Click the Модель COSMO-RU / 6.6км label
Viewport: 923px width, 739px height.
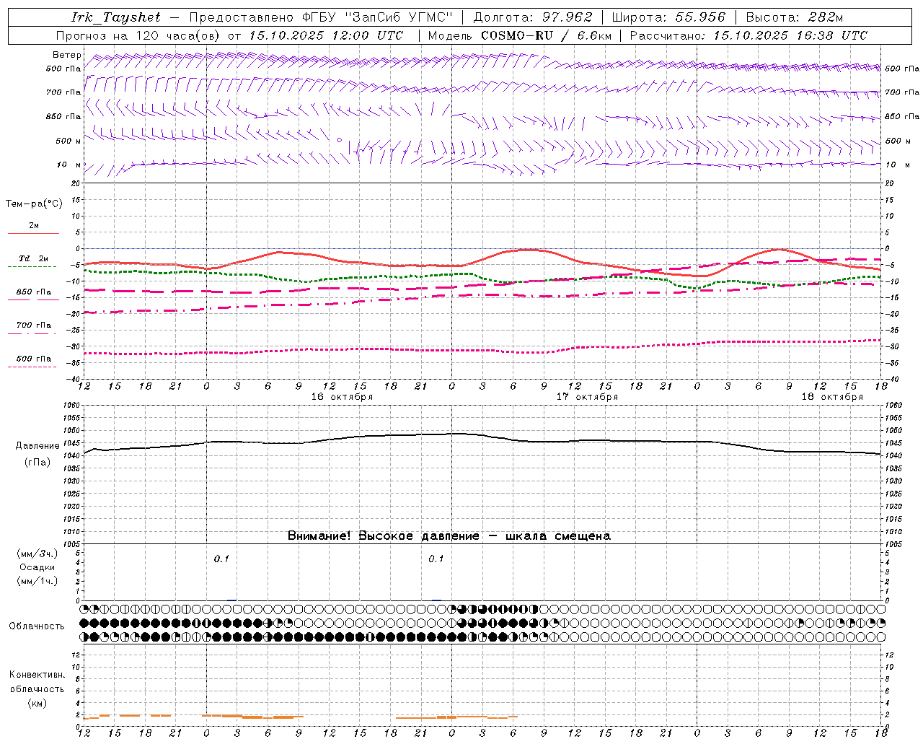(x=520, y=35)
